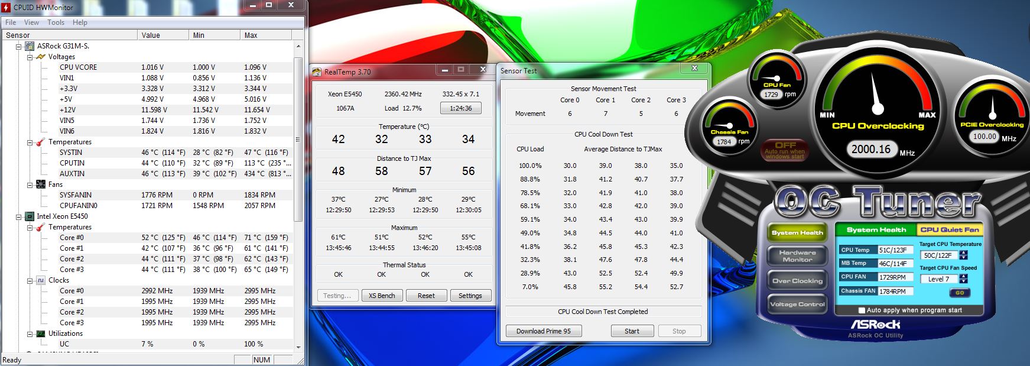Click the thermometer icon beside ASRock Temperatures

[x=41, y=142]
